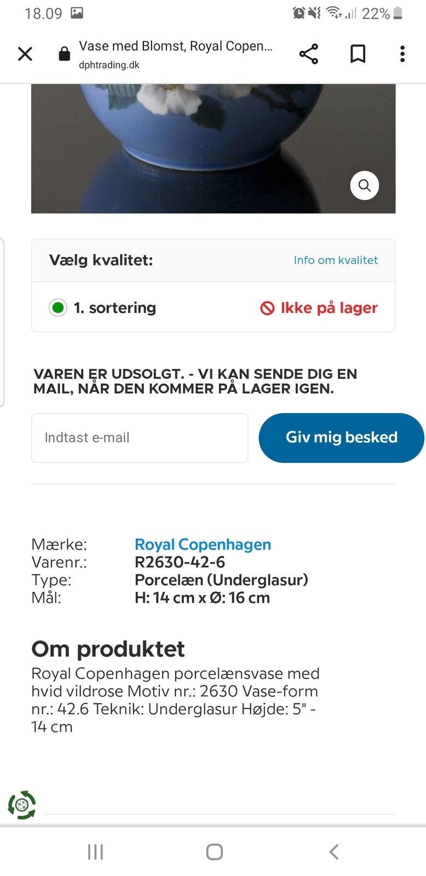Tap the green cookie settings icon

point(22,805)
